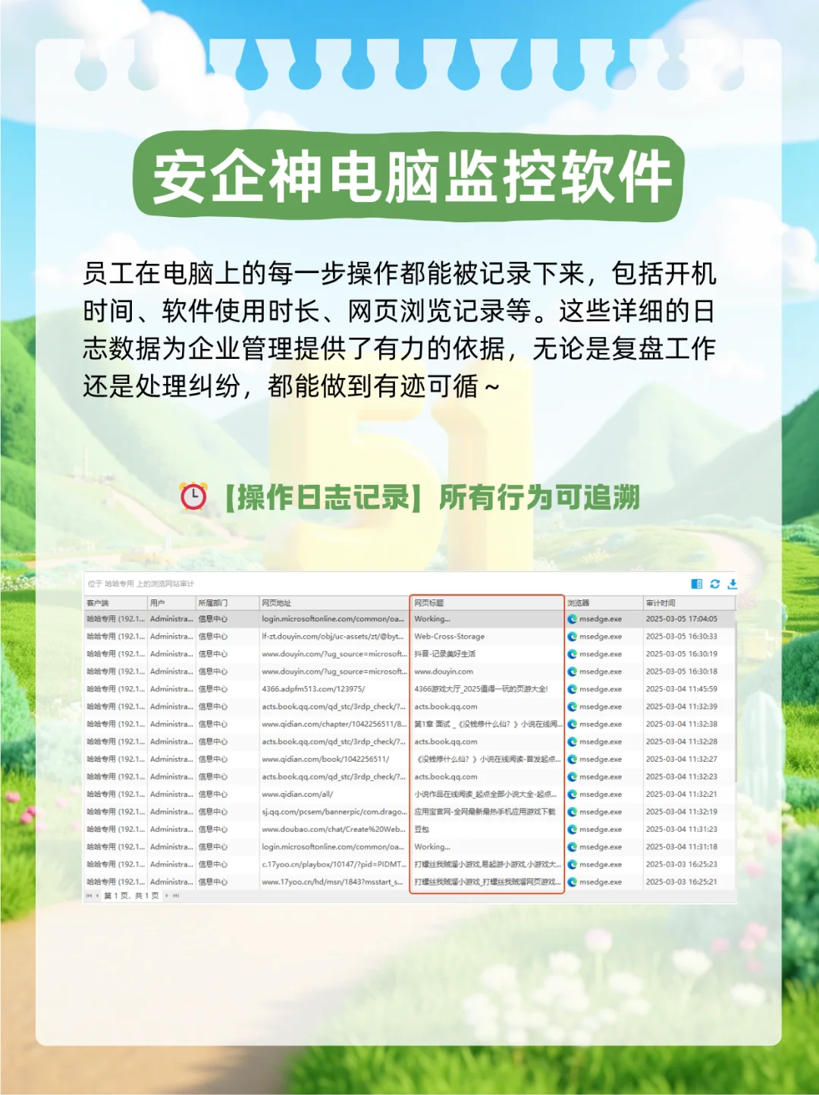Refresh the browsing website audit list
The image size is (819, 1095).
(714, 584)
